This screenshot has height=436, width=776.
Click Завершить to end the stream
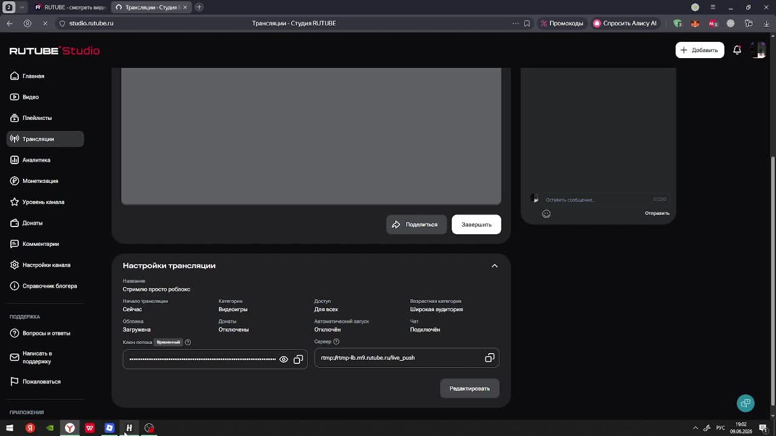point(477,225)
